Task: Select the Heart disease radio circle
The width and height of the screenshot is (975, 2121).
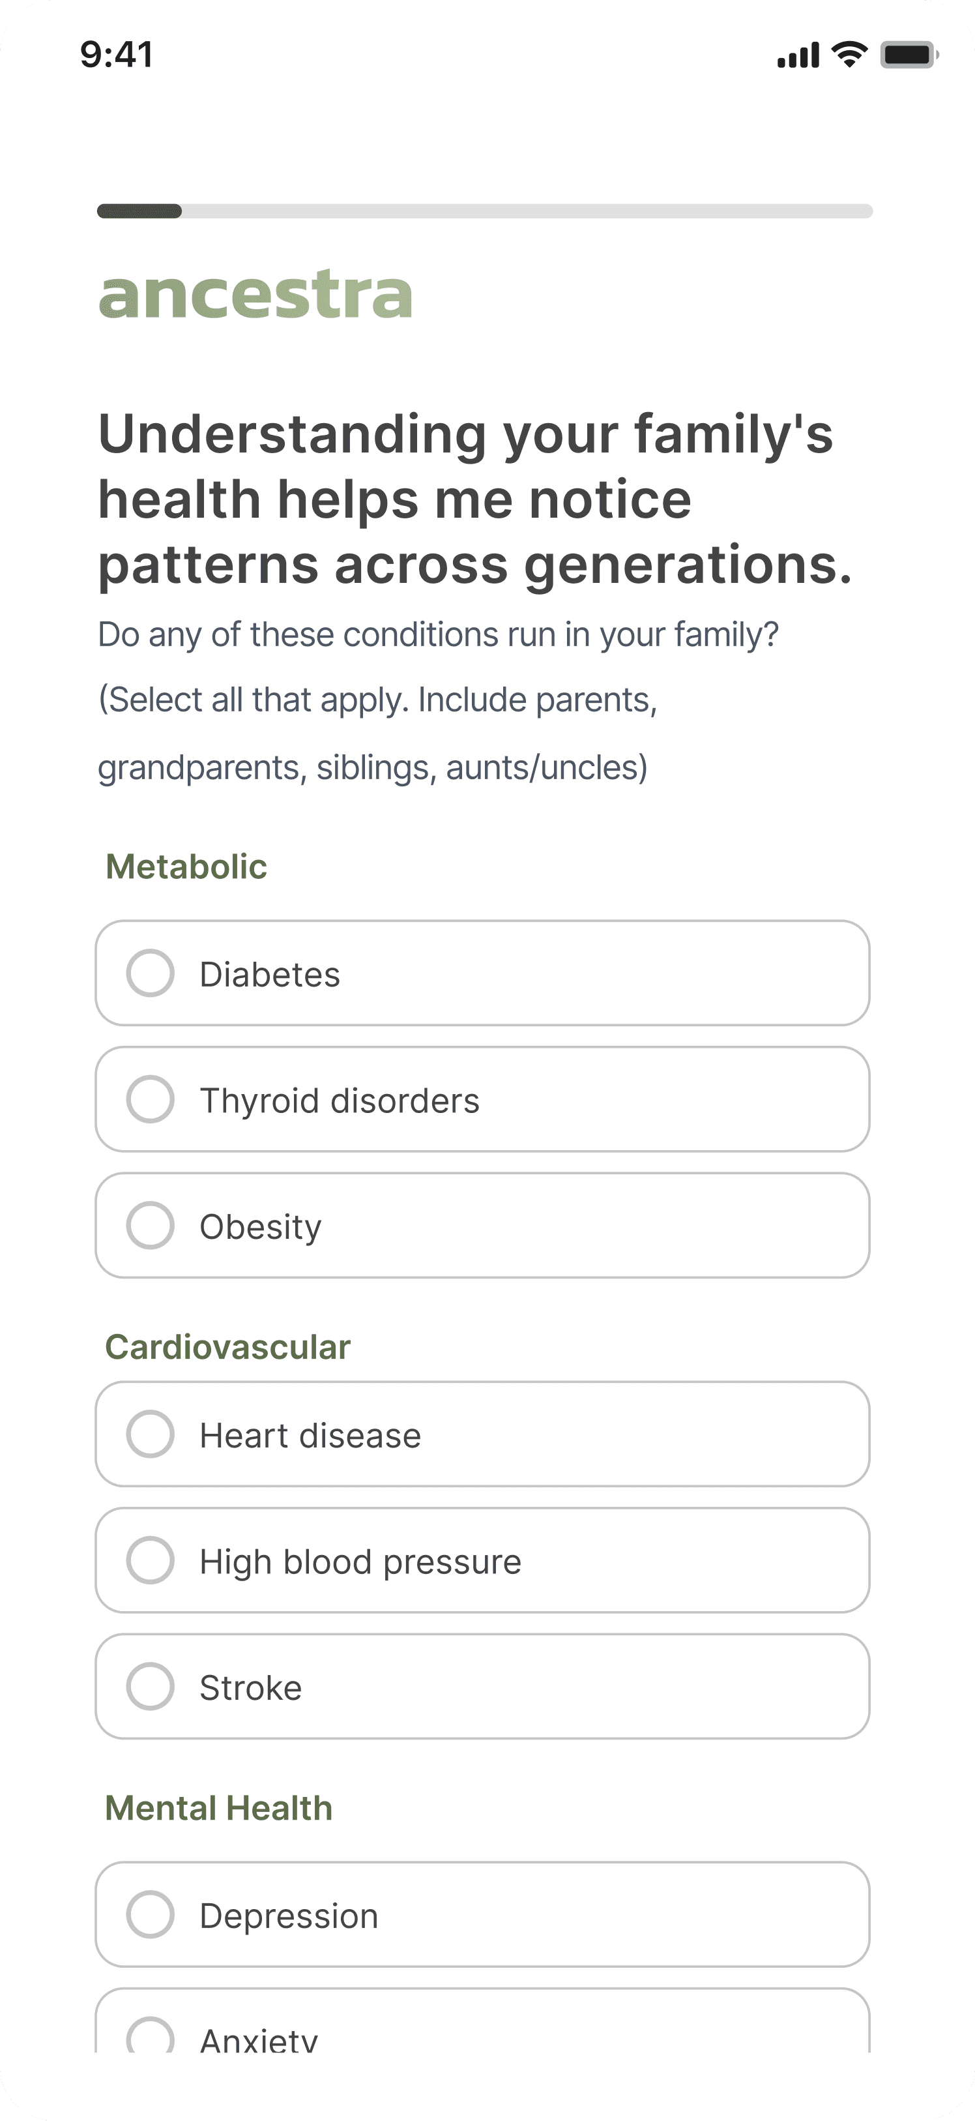Action: [x=150, y=1434]
